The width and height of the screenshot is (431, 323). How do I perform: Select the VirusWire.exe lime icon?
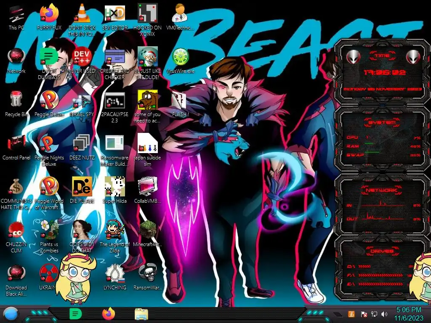point(180,57)
